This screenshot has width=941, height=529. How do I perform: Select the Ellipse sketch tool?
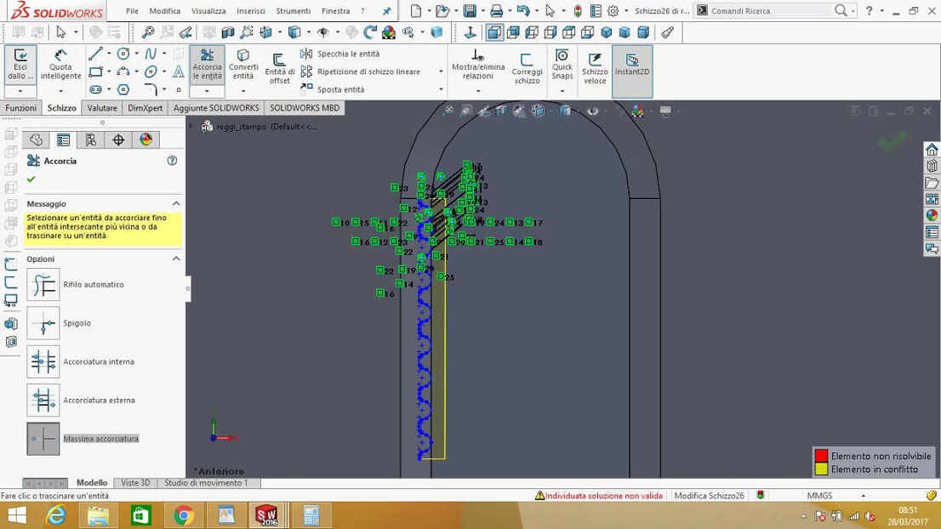151,72
